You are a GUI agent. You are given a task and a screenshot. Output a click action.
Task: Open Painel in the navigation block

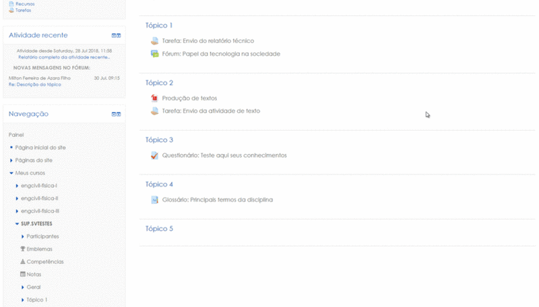16,135
